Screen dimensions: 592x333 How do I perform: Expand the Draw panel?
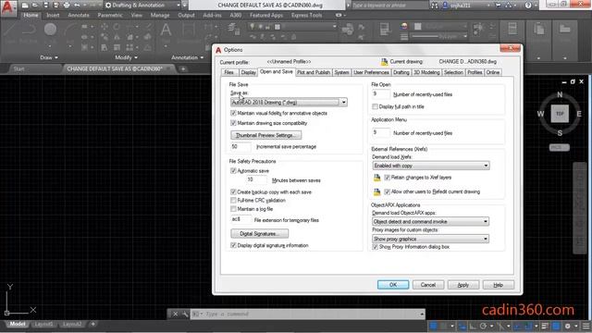click(x=49, y=57)
